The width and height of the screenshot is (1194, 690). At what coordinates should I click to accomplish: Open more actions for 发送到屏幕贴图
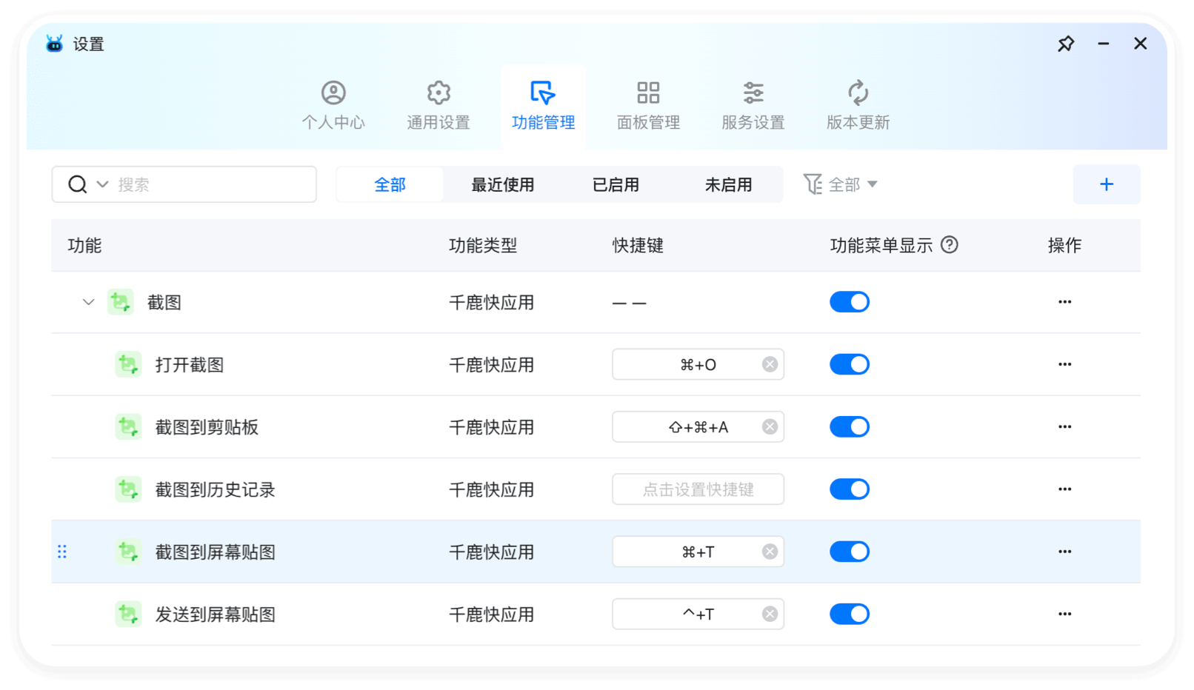coord(1064,614)
